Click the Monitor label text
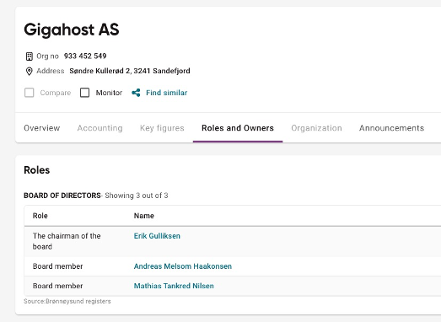Viewport: 441px width, 322px height. click(x=109, y=93)
